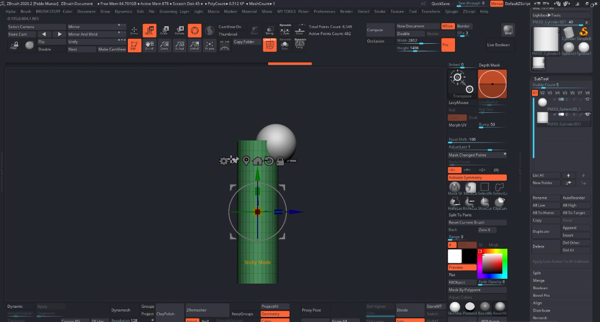This screenshot has height=322, width=600.
Task: Select the Draw mode icon
Action: 134,31
